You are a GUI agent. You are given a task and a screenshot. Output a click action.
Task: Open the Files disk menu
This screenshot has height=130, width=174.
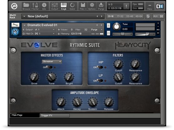click(83, 6)
